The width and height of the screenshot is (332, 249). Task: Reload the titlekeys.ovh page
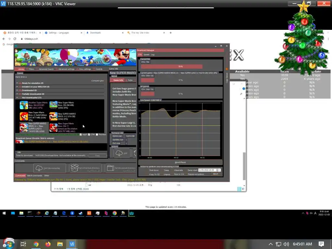pyautogui.click(x=15, y=39)
